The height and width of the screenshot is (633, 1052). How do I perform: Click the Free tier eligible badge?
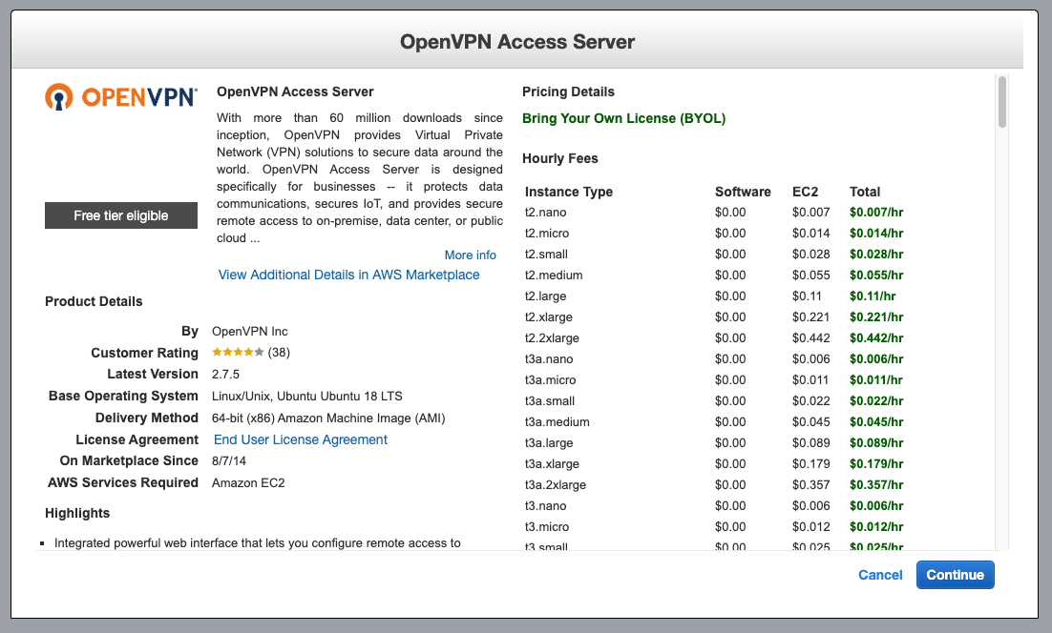121,215
